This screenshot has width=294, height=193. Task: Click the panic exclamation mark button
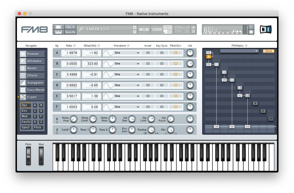pos(251,27)
